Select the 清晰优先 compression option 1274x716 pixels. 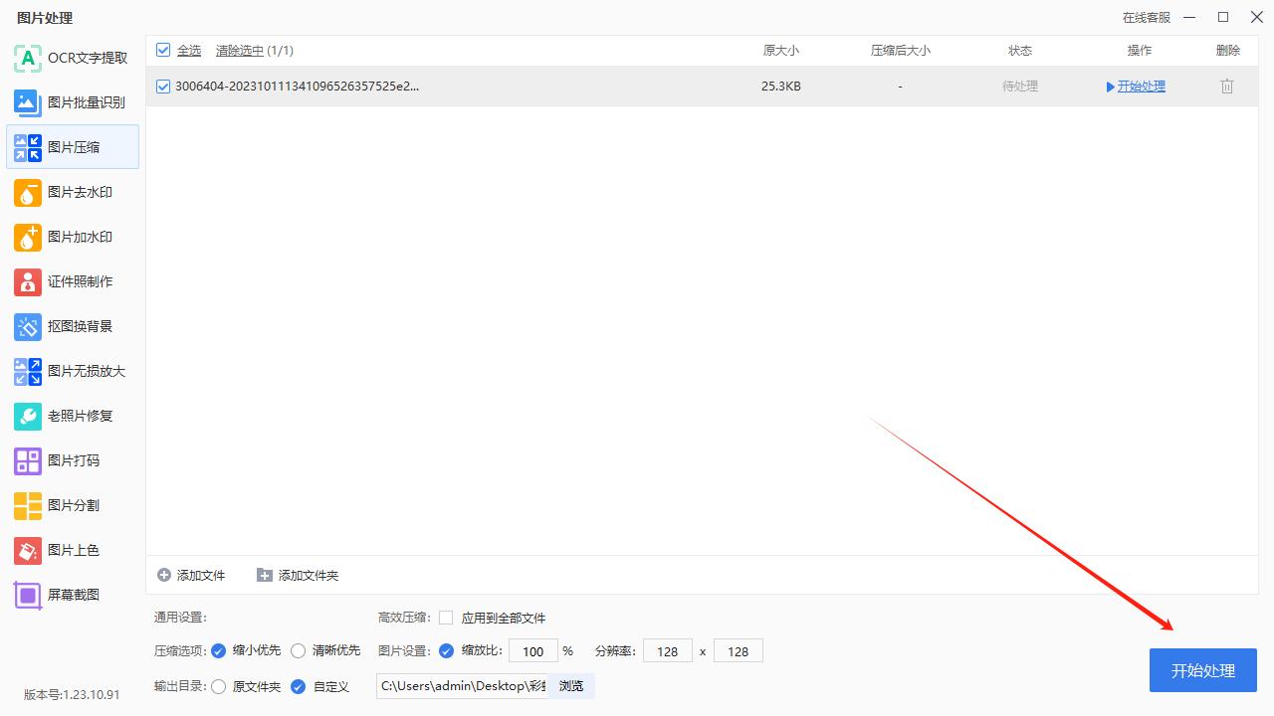pyautogui.click(x=299, y=650)
